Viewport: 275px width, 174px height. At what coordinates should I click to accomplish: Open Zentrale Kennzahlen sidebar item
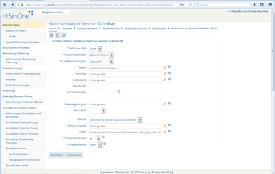point(17,165)
